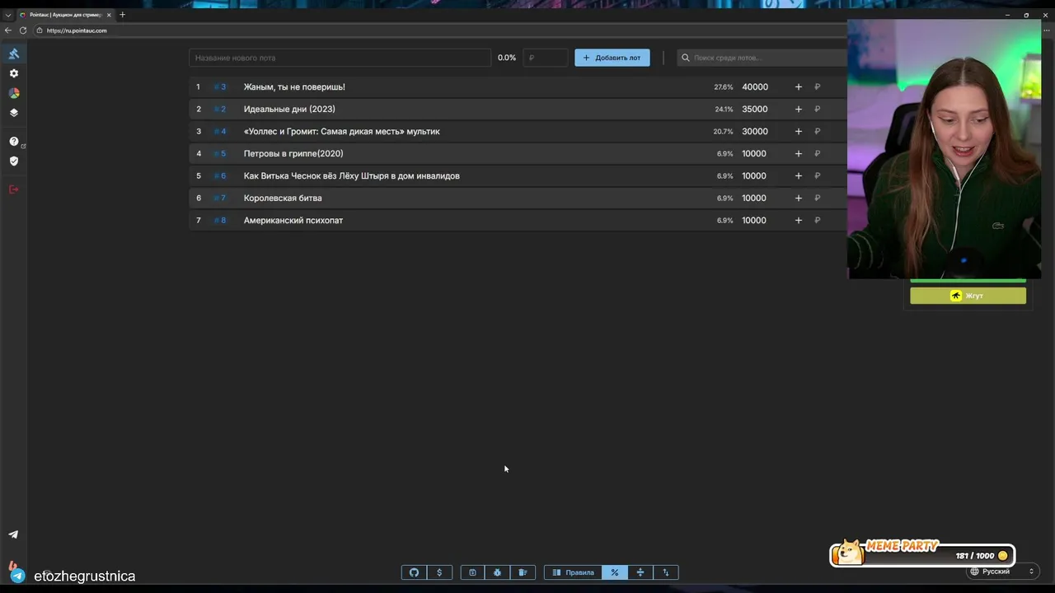The height and width of the screenshot is (593, 1055).
Task: Open the browser tab list dropdown chevron
Action: click(x=8, y=15)
